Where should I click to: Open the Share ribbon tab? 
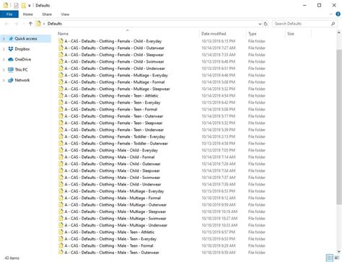point(47,14)
